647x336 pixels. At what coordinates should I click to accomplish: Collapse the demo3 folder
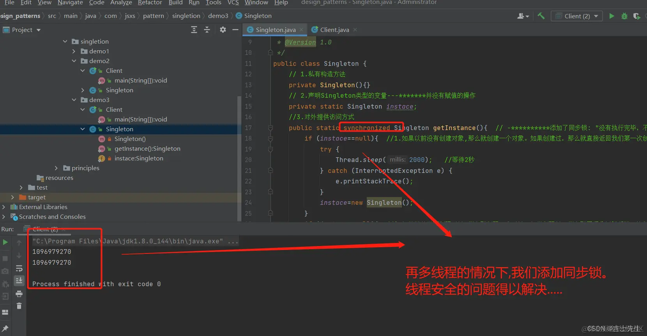tap(74, 100)
